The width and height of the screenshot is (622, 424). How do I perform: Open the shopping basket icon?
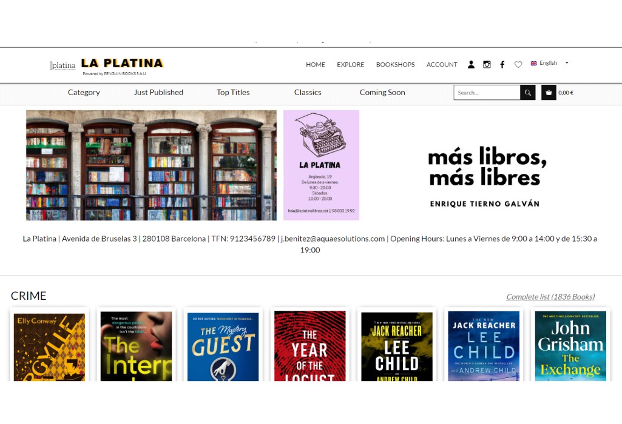point(549,93)
